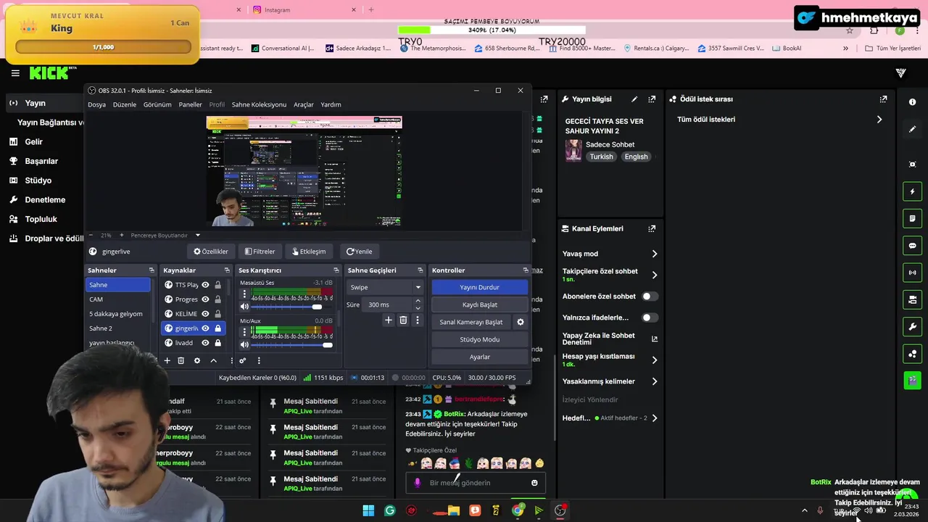Add a new scene transition with plus icon

[x=389, y=320]
